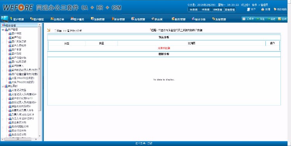Click the 工作台 breadcrumb link
The height and width of the screenshot is (146, 291).
click(x=58, y=31)
